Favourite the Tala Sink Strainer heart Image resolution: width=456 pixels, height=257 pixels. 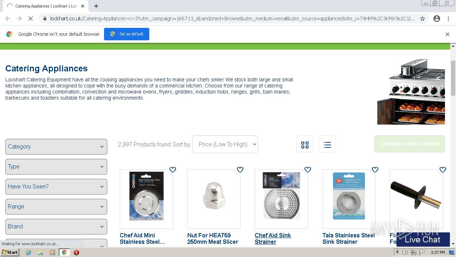pos(375,170)
